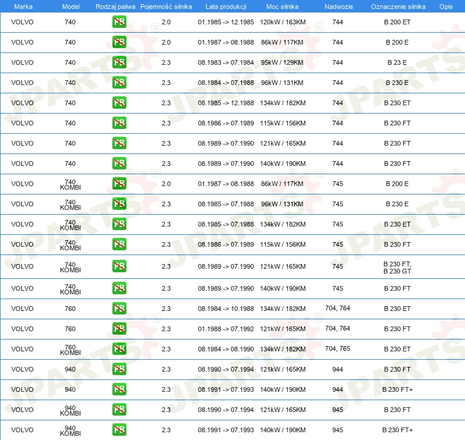Select the 120kW / 163KM power cell
Screen dimensions: 465x440
coord(282,22)
